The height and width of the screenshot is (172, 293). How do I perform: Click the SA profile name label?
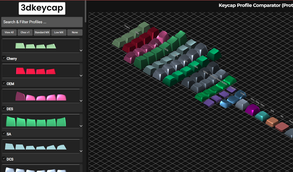[9, 134]
